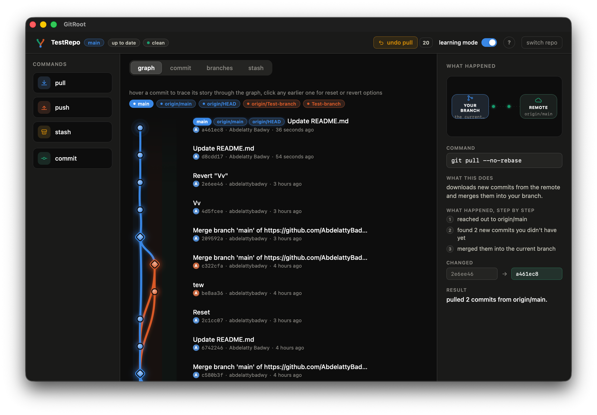Click the switch repo button
Screen dimensions: 597x415
pos(542,43)
